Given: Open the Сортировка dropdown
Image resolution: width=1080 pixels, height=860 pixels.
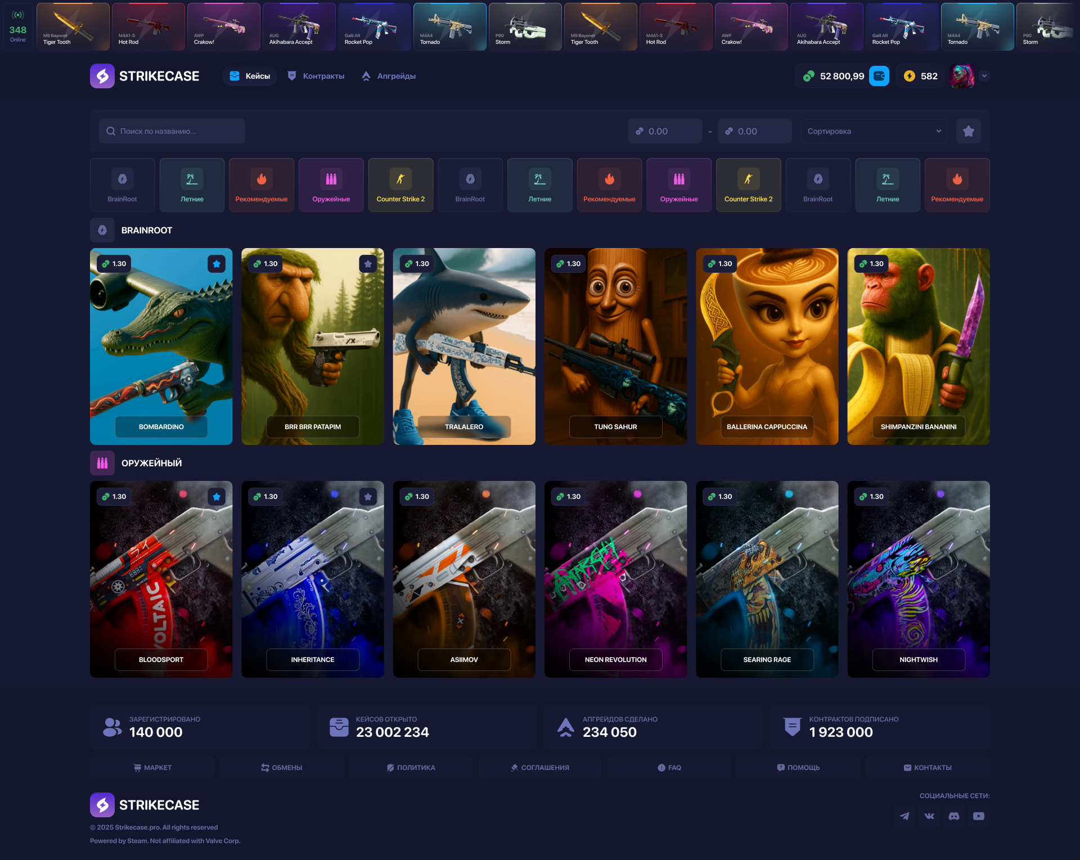Looking at the screenshot, I should tap(874, 131).
